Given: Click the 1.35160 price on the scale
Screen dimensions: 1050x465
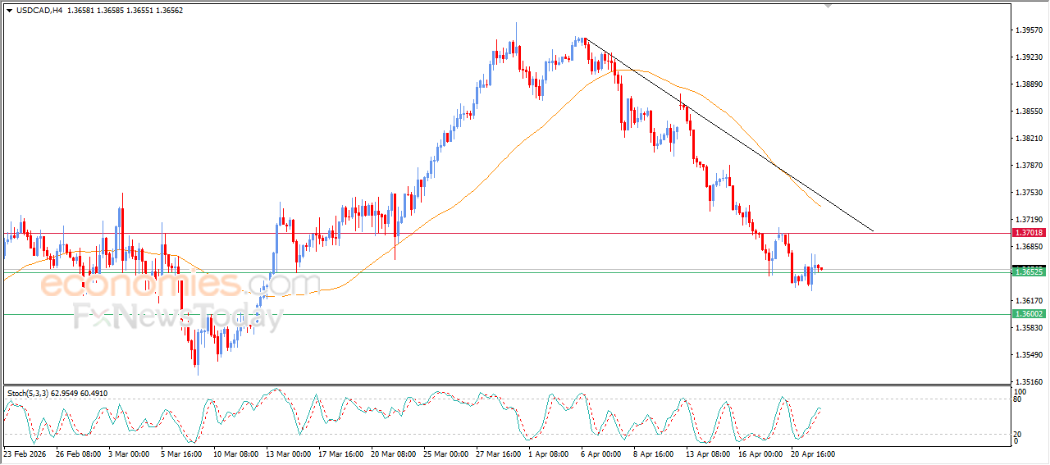Looking at the screenshot, I should point(1029,381).
